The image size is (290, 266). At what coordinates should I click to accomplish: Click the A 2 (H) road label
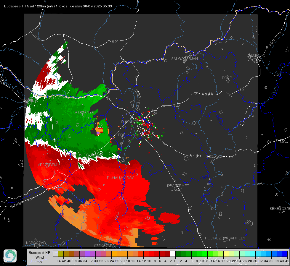click(139, 101)
